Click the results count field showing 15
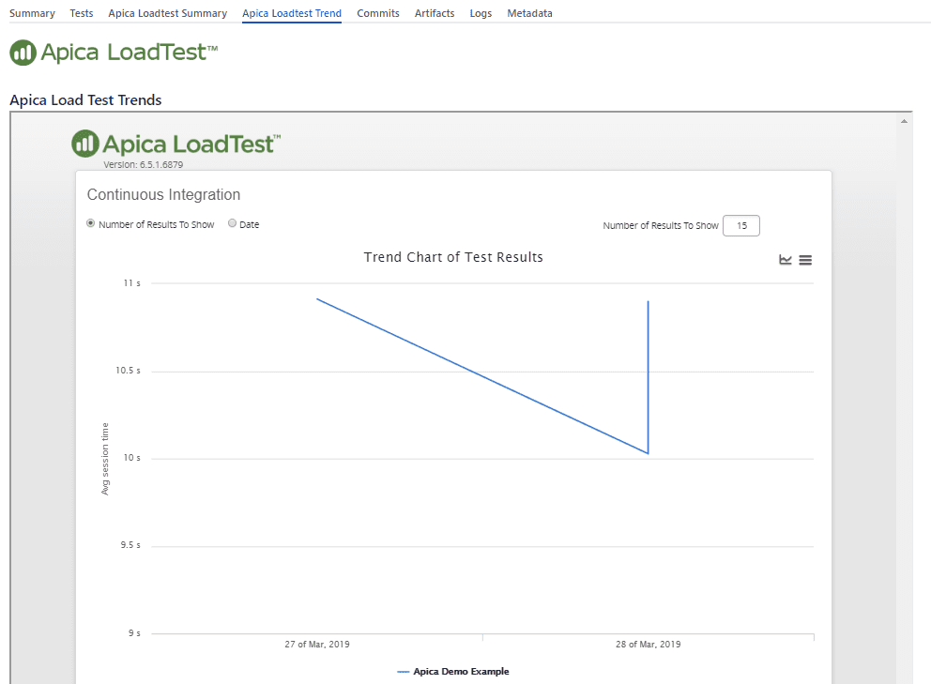Image resolution: width=931 pixels, height=684 pixels. coord(740,225)
